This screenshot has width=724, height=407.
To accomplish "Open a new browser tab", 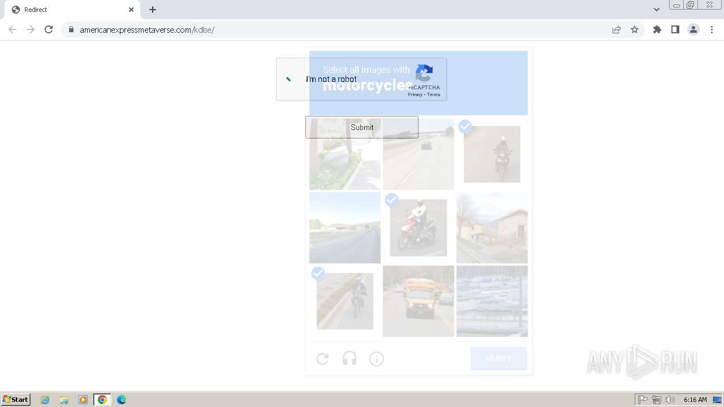I will click(153, 10).
